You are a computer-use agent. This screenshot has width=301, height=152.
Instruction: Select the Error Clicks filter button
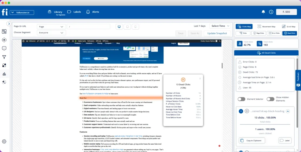point(274,33)
